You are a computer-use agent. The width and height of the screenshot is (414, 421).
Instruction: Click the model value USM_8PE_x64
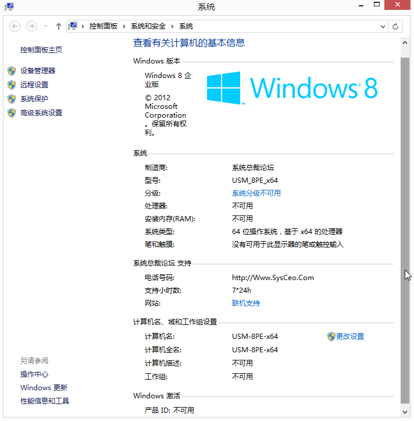pos(255,180)
